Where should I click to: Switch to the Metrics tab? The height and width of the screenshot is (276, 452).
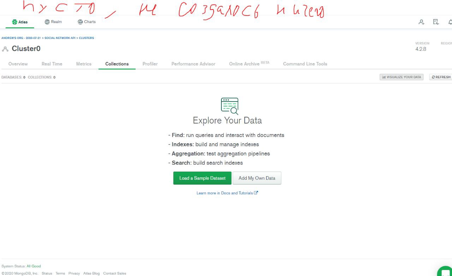click(84, 64)
